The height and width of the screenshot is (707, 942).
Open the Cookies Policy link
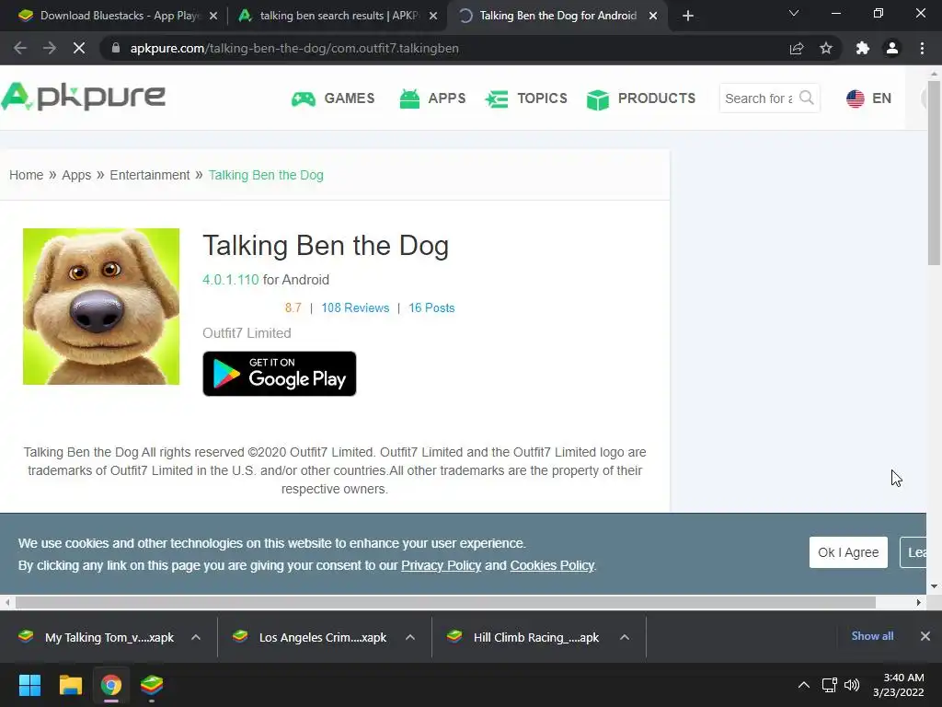(552, 565)
